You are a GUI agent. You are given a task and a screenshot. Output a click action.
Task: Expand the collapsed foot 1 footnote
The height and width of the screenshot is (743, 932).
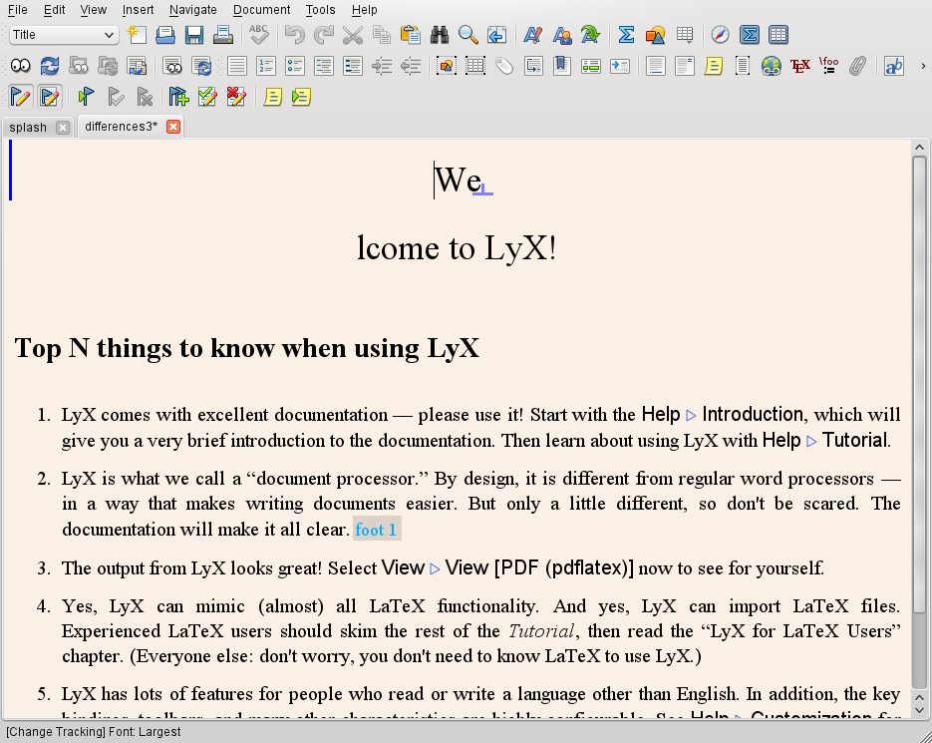377,530
